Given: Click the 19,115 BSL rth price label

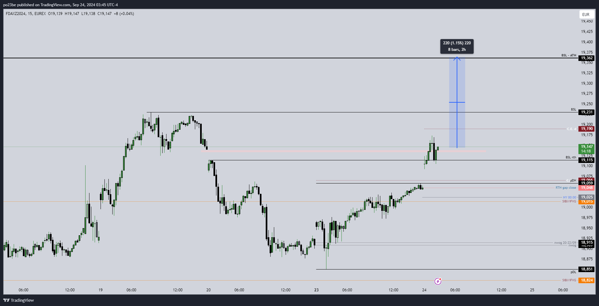Looking at the screenshot, I should coord(587,160).
